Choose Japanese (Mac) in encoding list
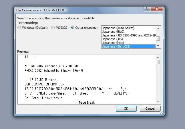 point(128,43)
